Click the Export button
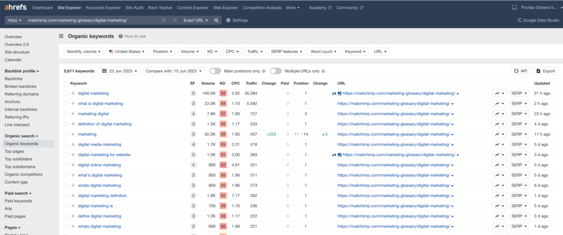Screen dimensions: 563x235 click(x=545, y=71)
